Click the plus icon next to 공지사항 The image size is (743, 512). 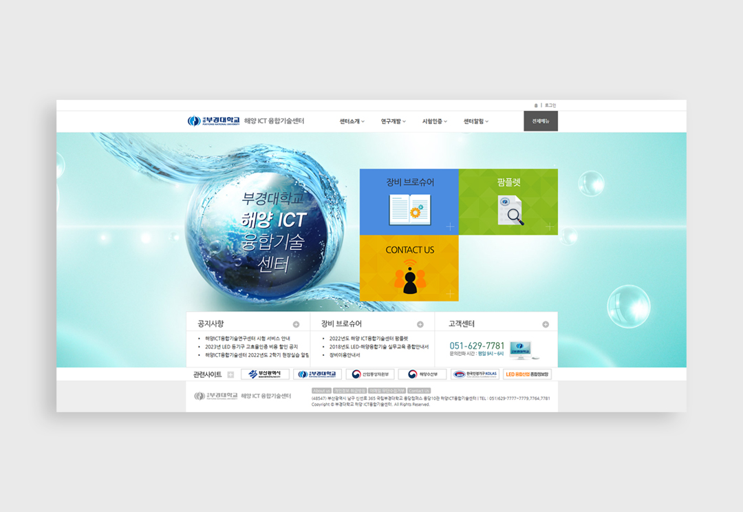tap(296, 324)
